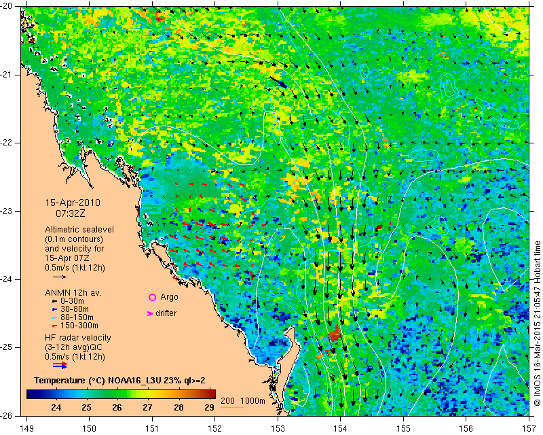
Task: Click the colorbar tick label 27
Action: tap(148, 407)
